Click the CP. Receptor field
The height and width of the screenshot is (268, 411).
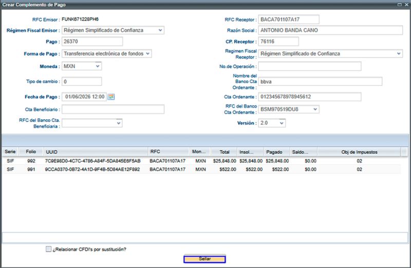pos(278,42)
